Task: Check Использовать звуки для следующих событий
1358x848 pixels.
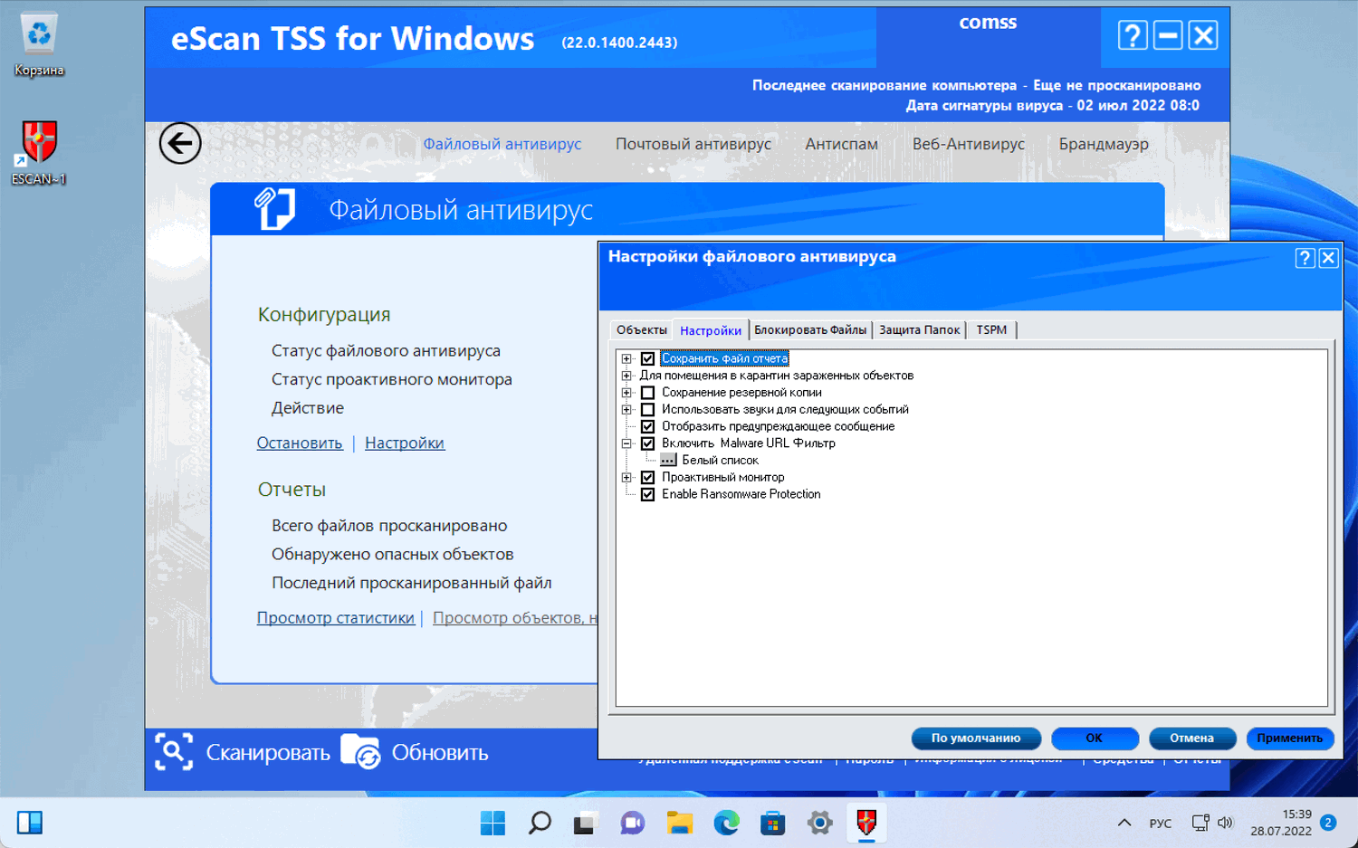Action: (647, 410)
